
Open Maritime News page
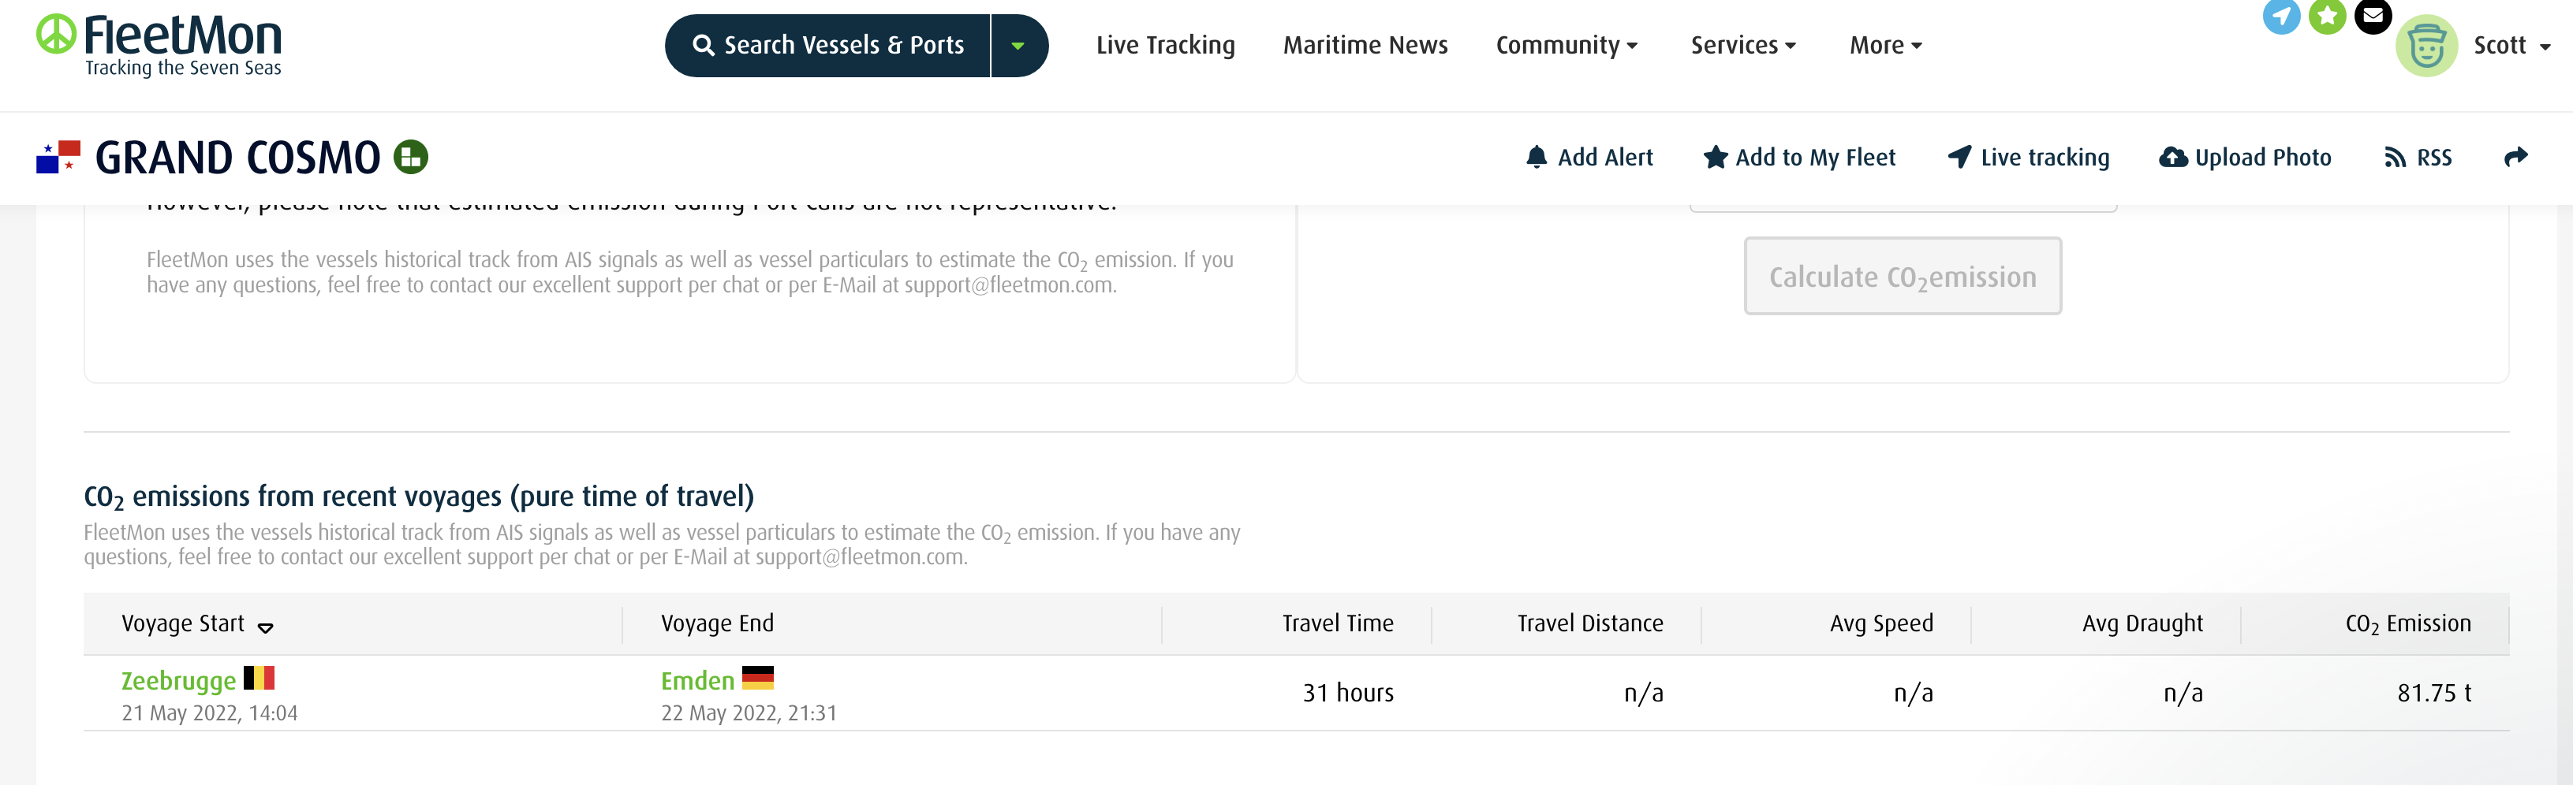tap(1365, 46)
